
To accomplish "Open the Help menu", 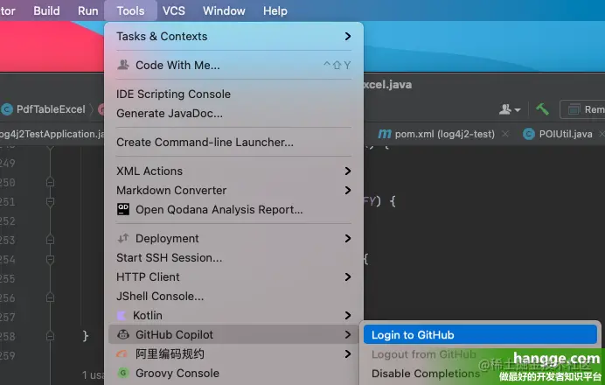I will pos(275,10).
